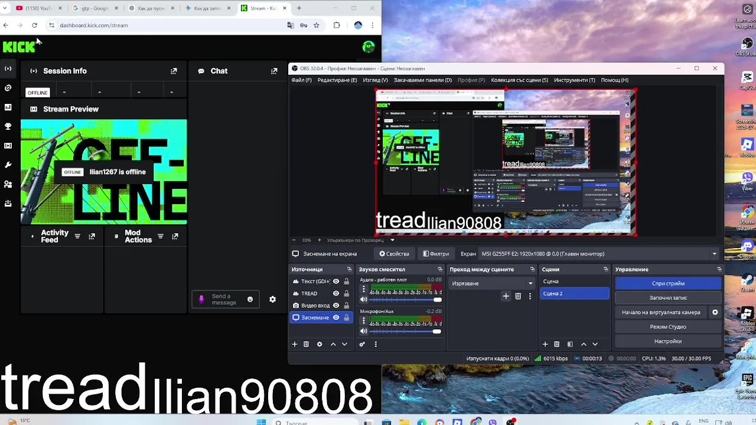The width and height of the screenshot is (756, 425).
Task: Open the Инструменти menu in OBS
Action: (x=575, y=80)
